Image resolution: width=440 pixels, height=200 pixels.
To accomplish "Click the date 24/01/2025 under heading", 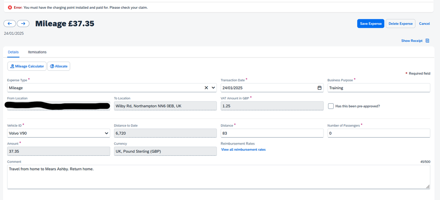I will coord(14,33).
